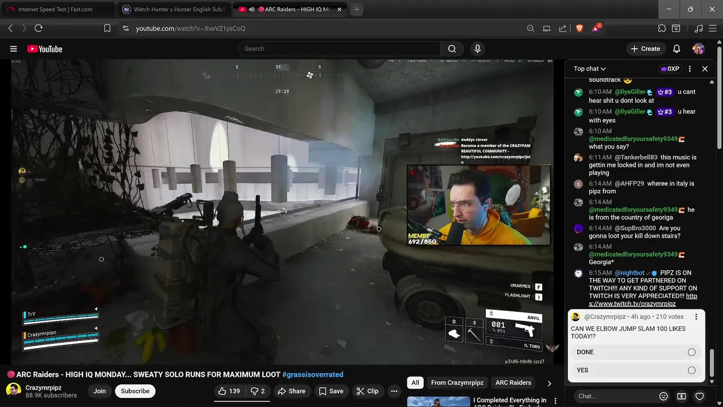
Task: Select the YES poll option
Action: 636,370
